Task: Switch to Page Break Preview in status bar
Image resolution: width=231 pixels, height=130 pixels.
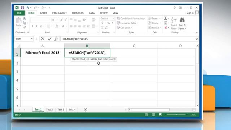Action: tap(160, 115)
